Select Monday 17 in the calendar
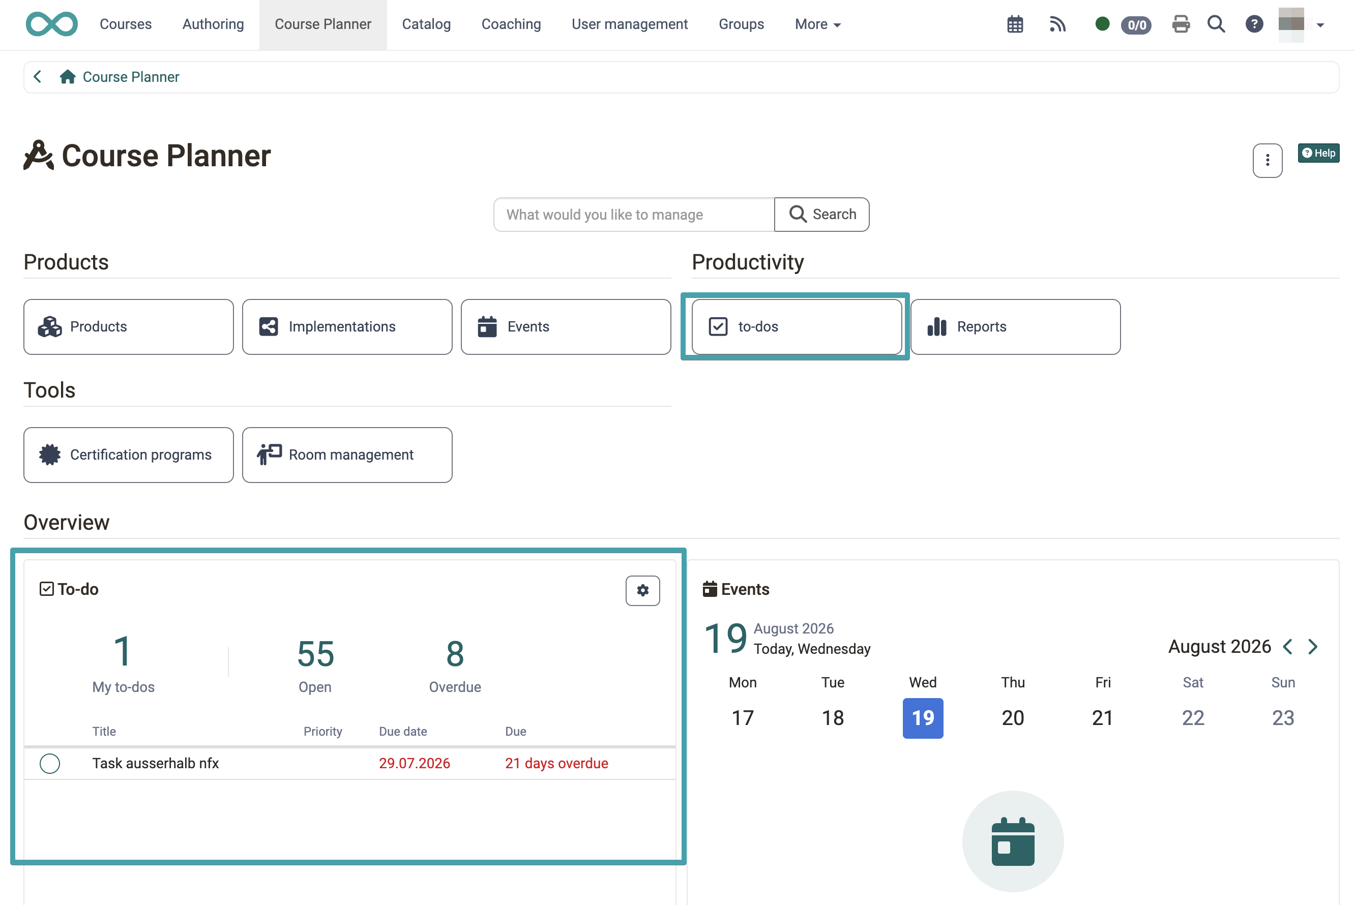The image size is (1354, 905). click(x=743, y=718)
